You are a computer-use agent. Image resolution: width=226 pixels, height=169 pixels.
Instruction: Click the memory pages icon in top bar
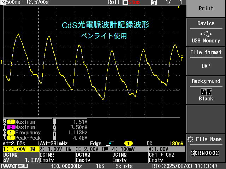(x=154, y=2)
